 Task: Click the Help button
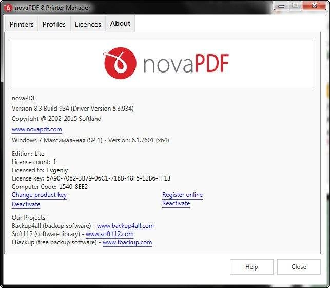click(x=251, y=267)
